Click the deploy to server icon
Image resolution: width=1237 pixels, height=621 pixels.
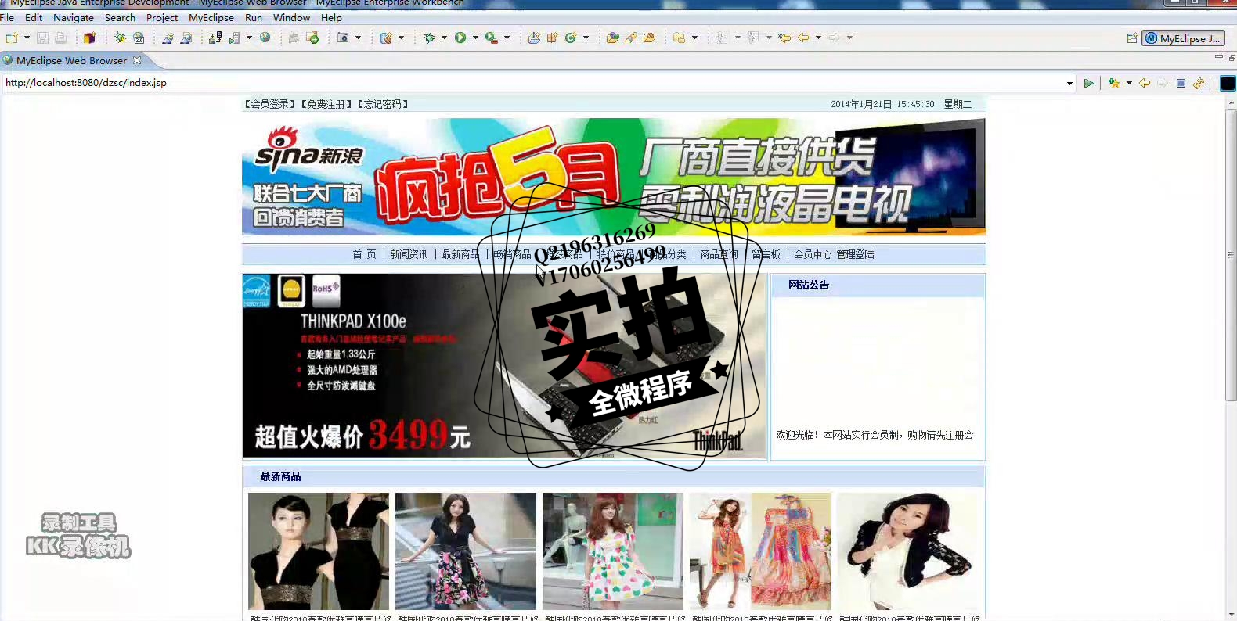click(x=215, y=38)
